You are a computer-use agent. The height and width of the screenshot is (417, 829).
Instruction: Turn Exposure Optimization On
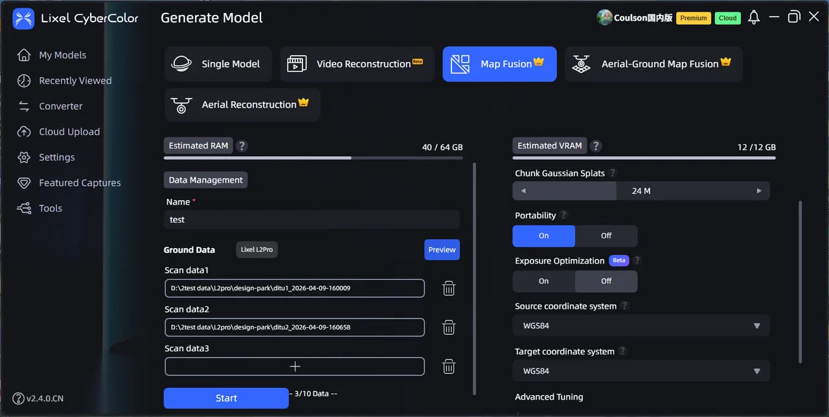point(544,281)
